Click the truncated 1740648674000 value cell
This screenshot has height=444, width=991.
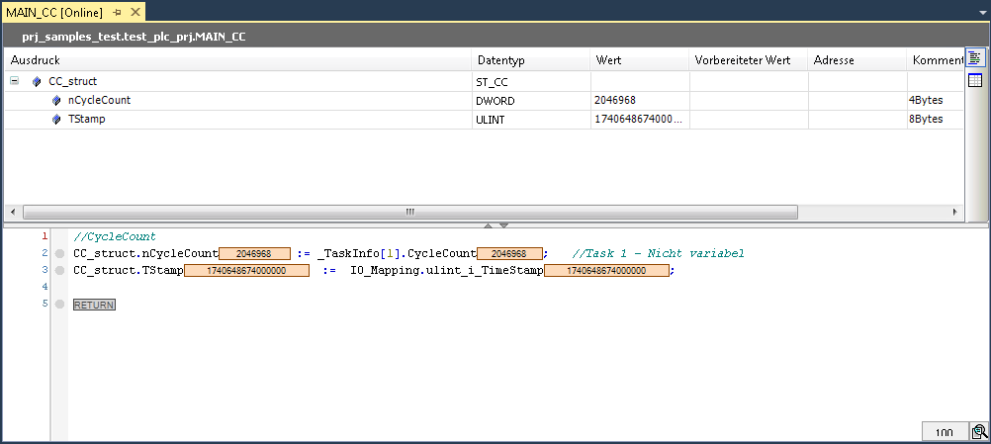pyautogui.click(x=640, y=120)
